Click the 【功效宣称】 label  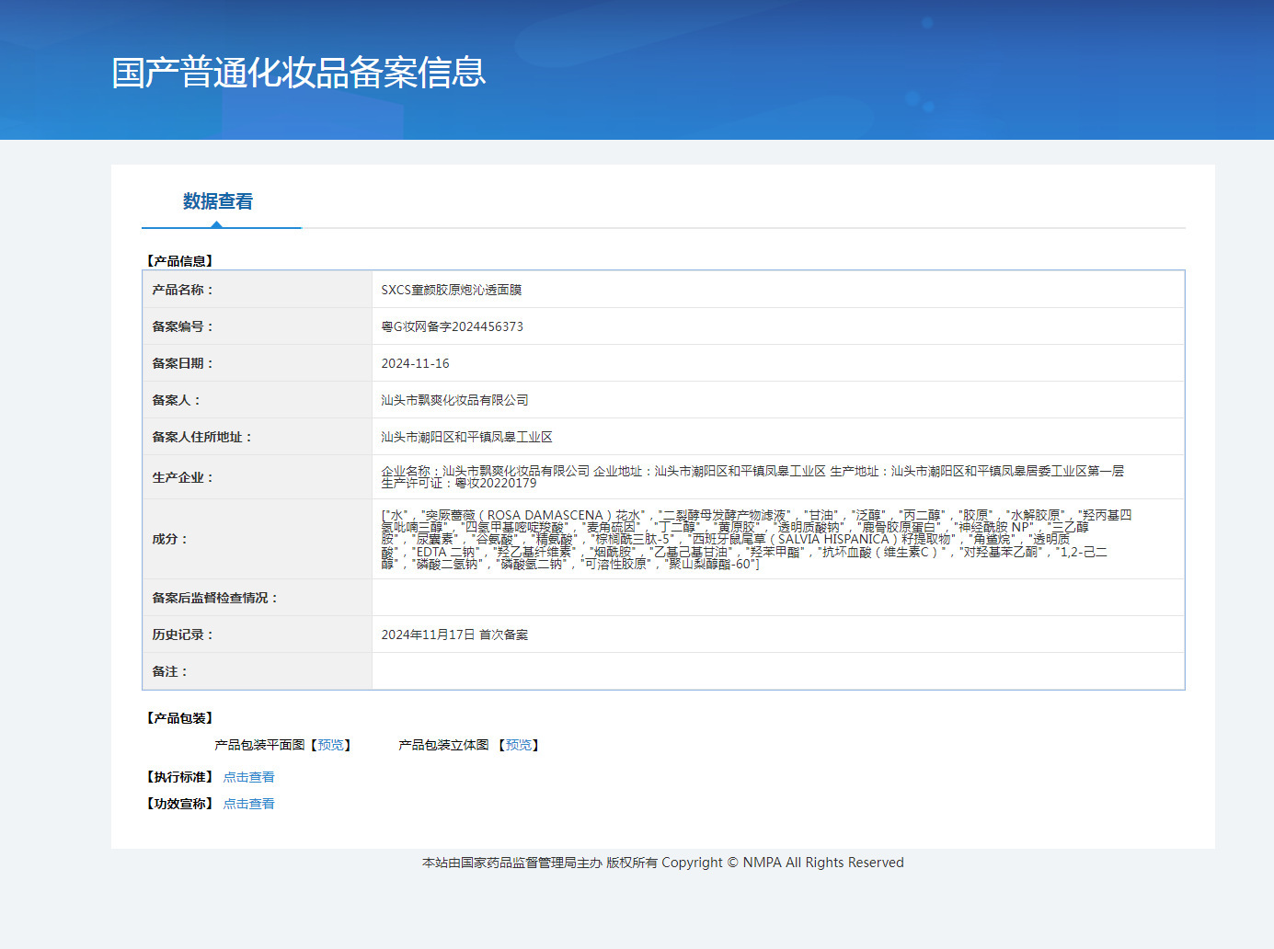[179, 804]
